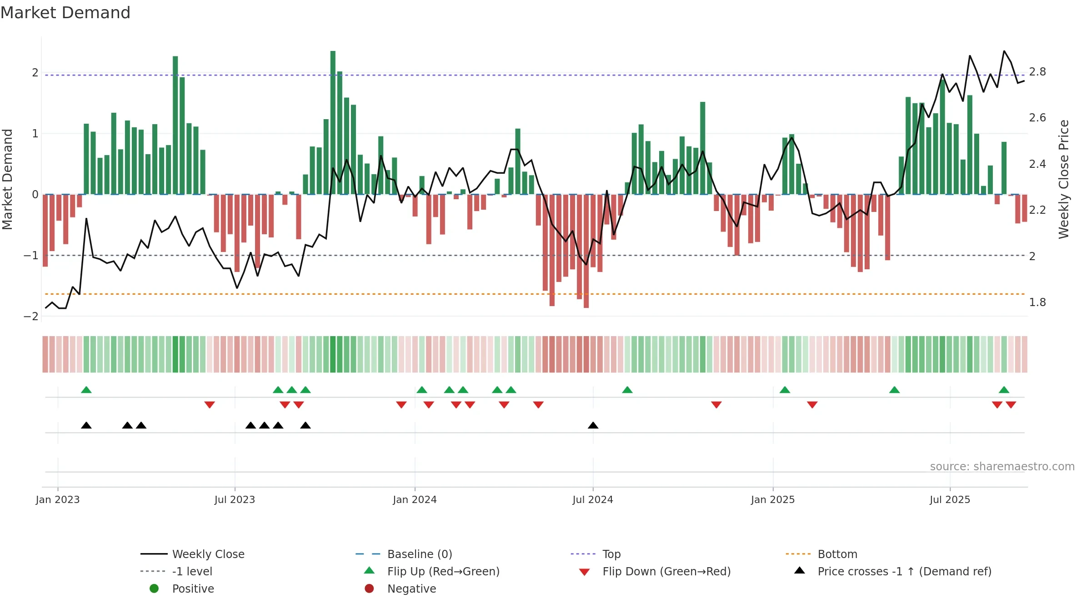Select the green flip-up triangle just after Jul 2024
The width and height of the screenshot is (1091, 614).
click(x=627, y=390)
